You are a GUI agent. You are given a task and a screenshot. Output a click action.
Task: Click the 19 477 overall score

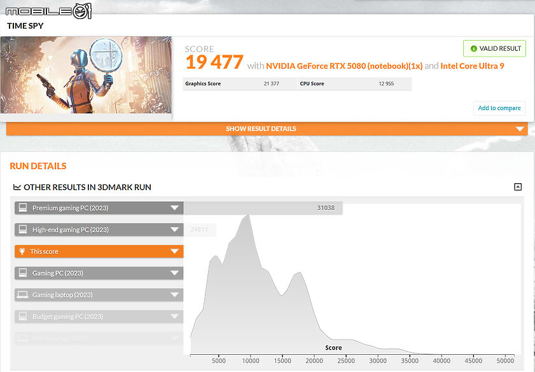[x=214, y=62]
